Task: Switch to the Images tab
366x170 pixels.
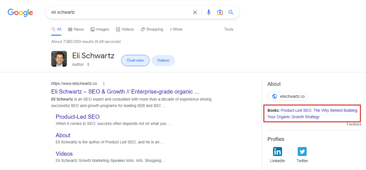Action: point(100,29)
